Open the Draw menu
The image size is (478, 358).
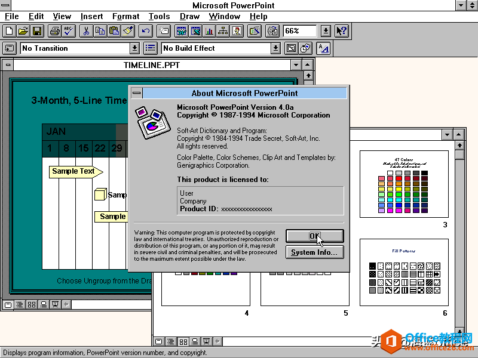coord(189,16)
